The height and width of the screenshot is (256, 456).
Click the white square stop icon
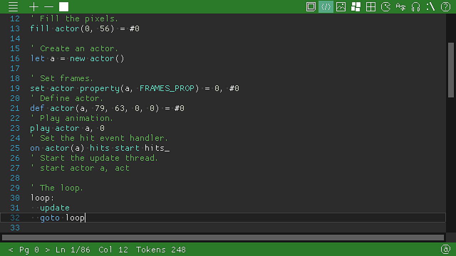coord(64,7)
